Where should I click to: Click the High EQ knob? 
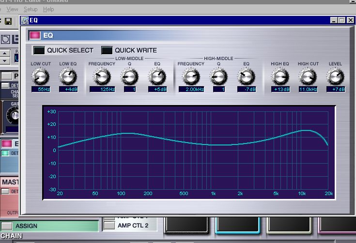pyautogui.click(x=280, y=76)
